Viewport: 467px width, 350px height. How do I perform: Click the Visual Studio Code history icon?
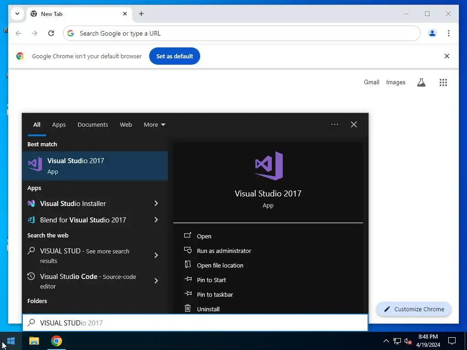point(31,276)
